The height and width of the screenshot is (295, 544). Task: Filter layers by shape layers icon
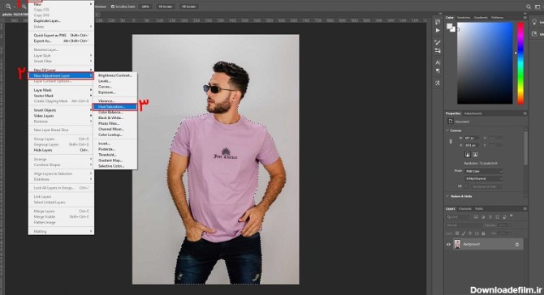coord(497,217)
